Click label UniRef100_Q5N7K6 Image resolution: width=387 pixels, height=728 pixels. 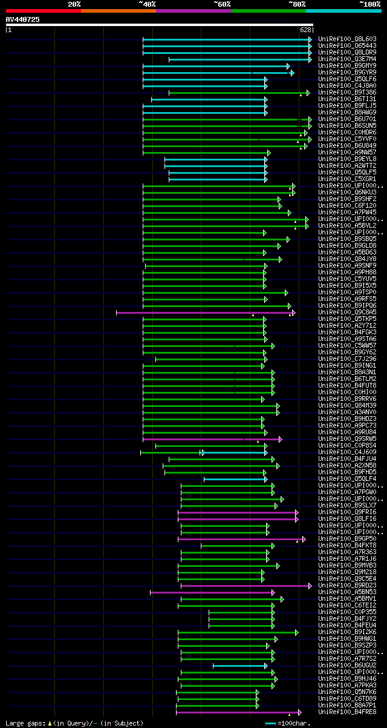point(346,692)
